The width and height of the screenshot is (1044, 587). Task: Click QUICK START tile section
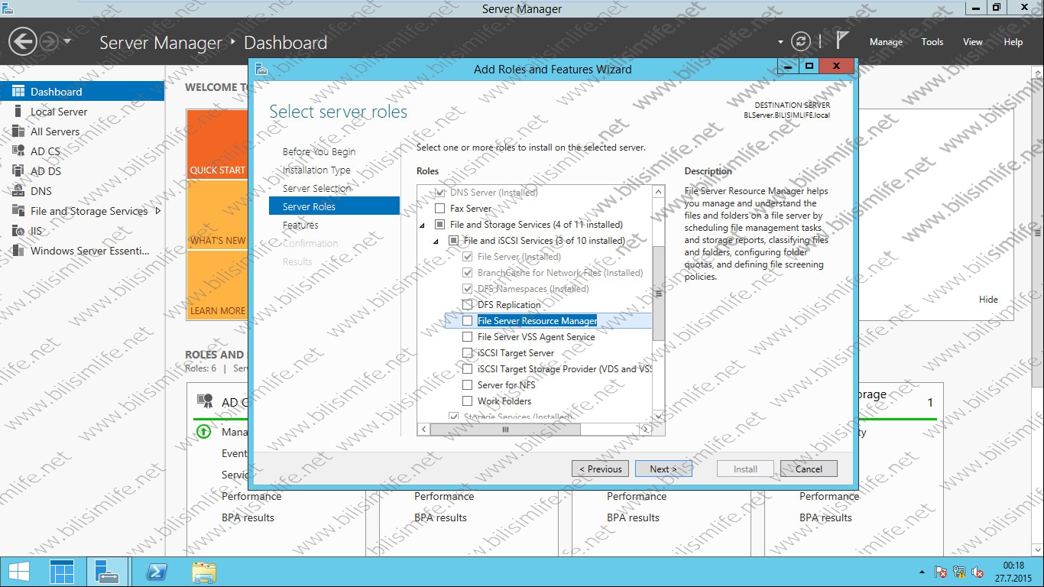tap(217, 144)
